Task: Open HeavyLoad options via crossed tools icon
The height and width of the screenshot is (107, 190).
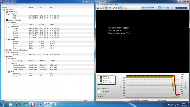Action: click(126, 8)
